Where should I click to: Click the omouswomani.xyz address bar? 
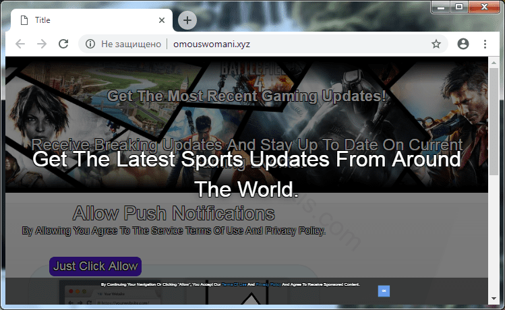(x=270, y=44)
